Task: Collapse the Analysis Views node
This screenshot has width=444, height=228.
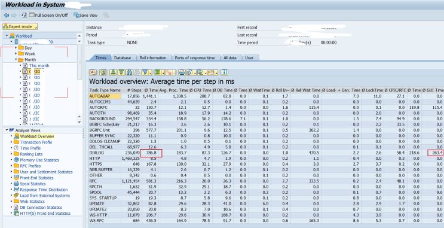Action: (7, 130)
